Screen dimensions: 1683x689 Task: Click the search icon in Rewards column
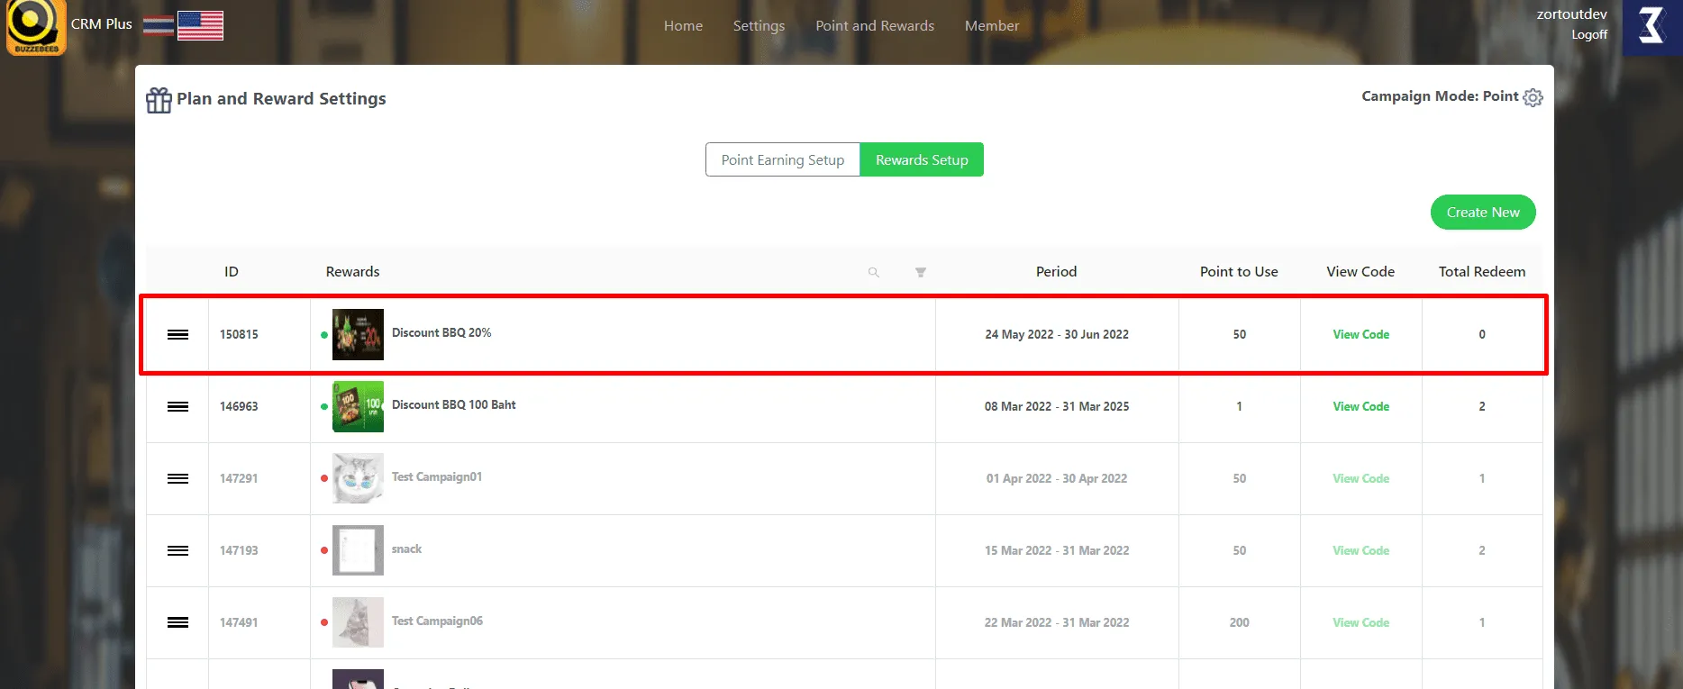(873, 272)
